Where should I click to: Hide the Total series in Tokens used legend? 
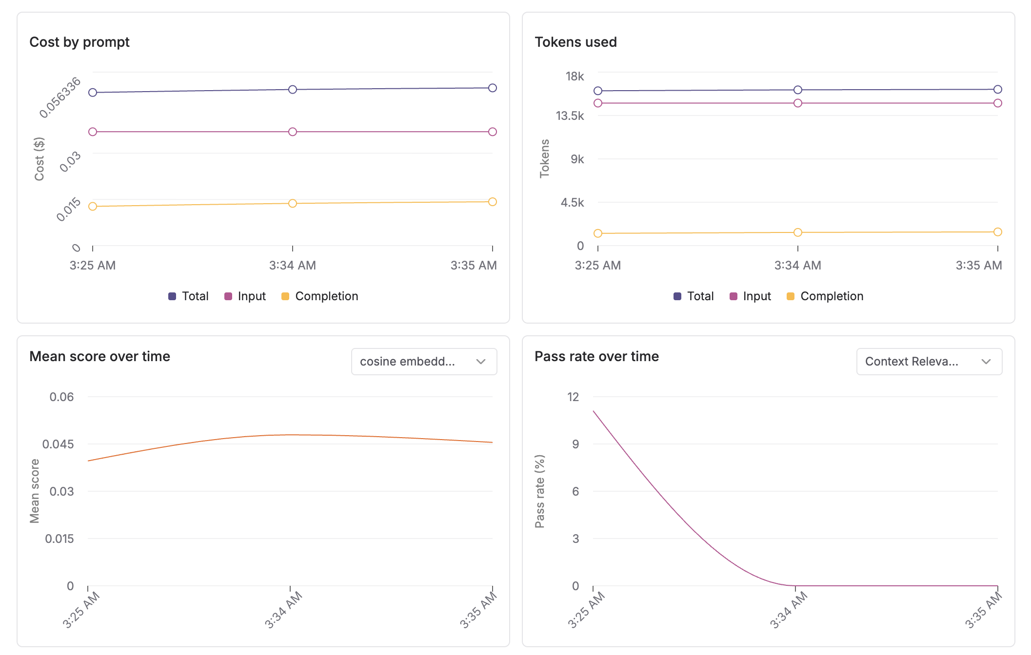[x=700, y=296]
